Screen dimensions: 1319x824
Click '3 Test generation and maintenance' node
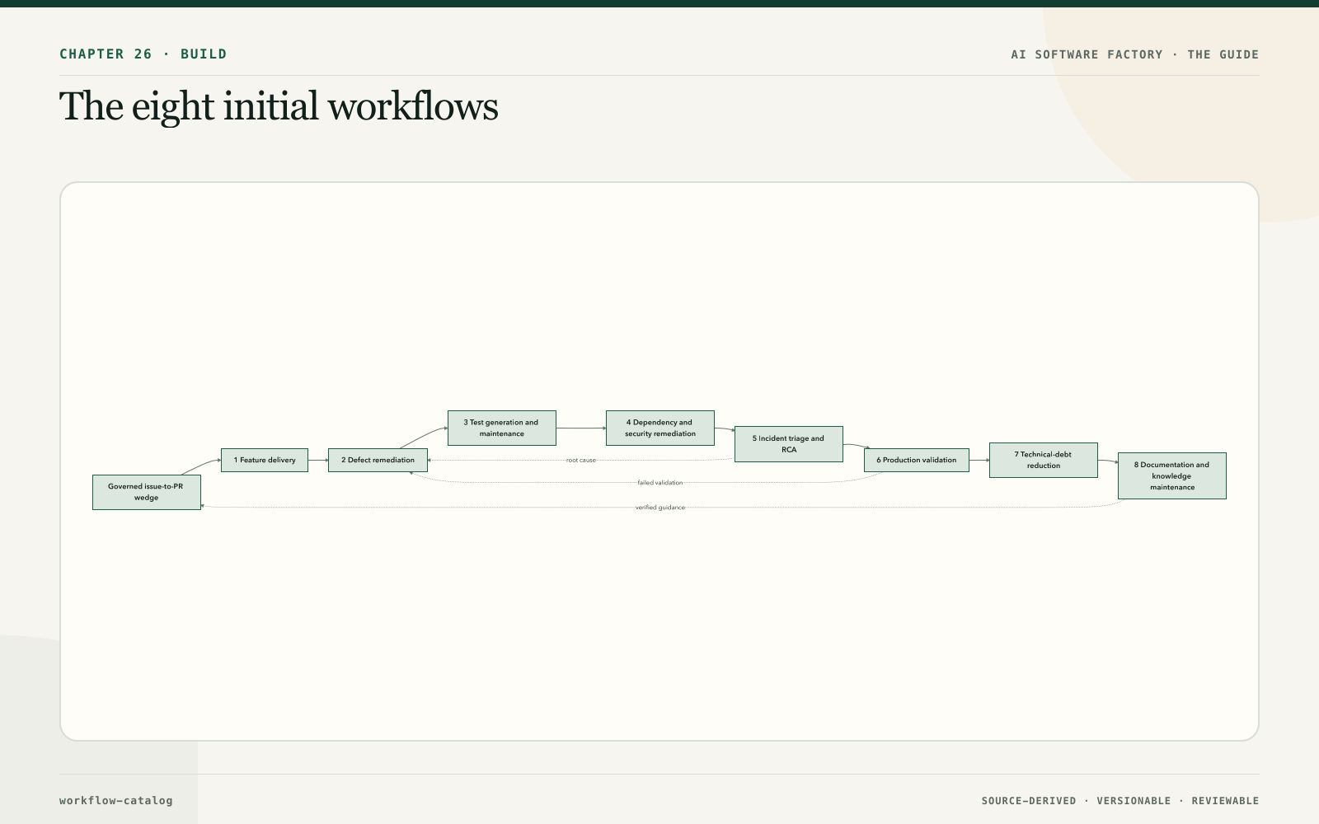(502, 428)
